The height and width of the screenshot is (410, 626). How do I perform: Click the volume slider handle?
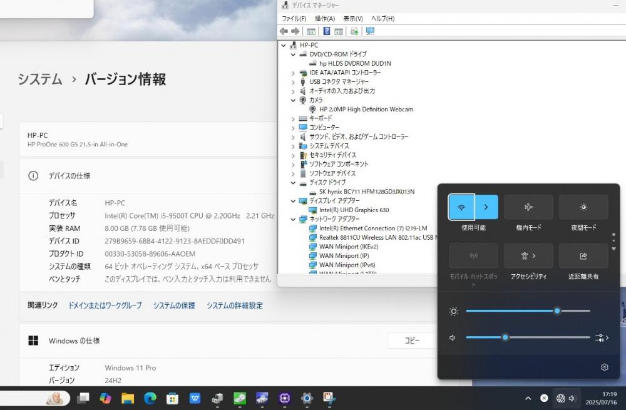[x=505, y=337]
